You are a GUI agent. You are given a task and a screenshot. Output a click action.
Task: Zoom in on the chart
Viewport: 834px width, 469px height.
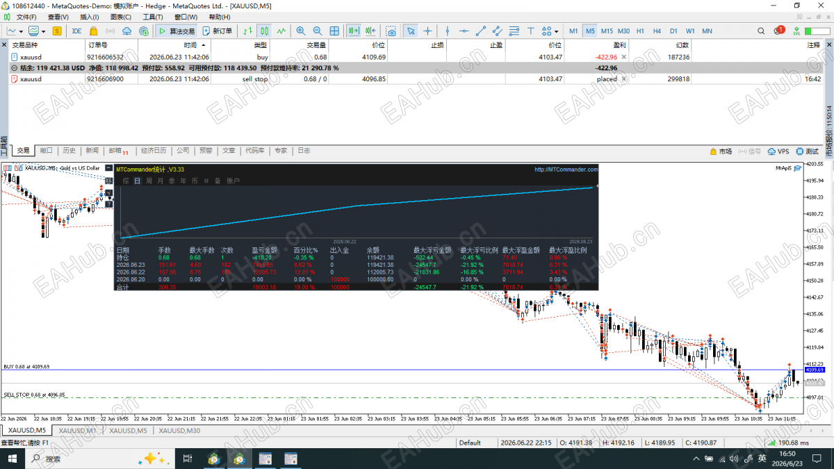coord(301,31)
